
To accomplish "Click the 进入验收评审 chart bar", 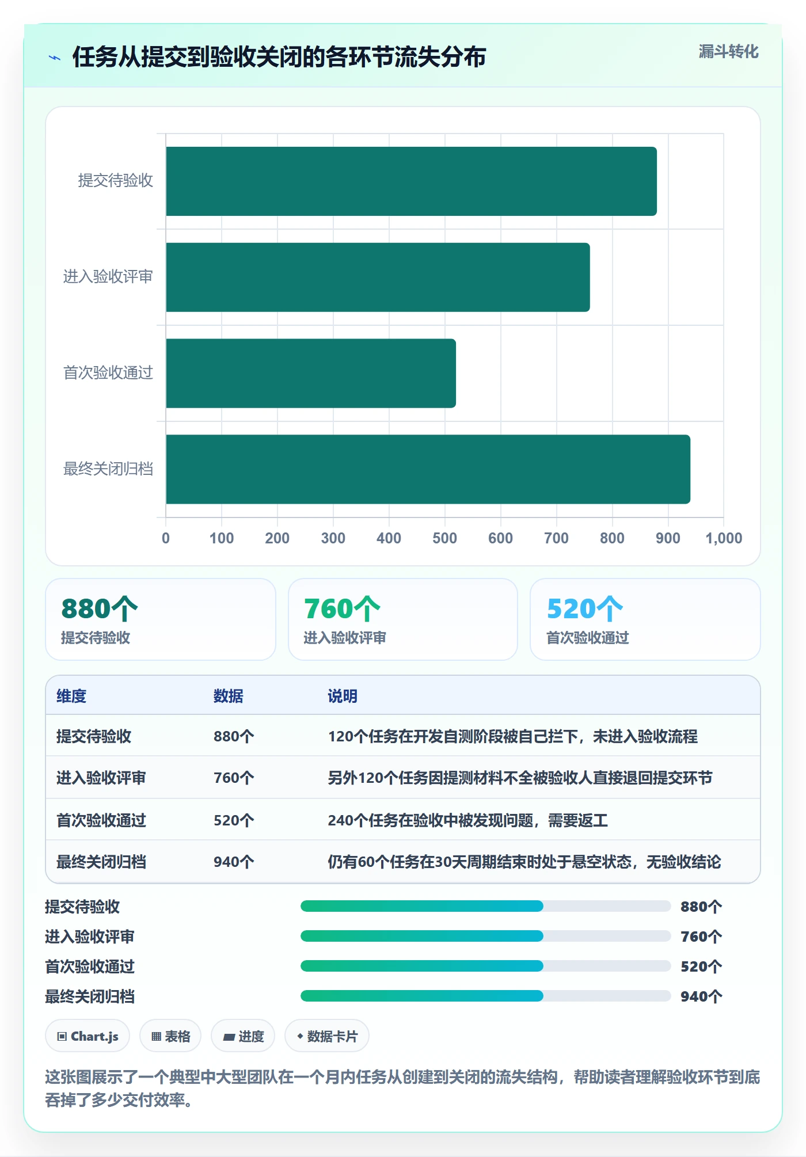I will [378, 277].
